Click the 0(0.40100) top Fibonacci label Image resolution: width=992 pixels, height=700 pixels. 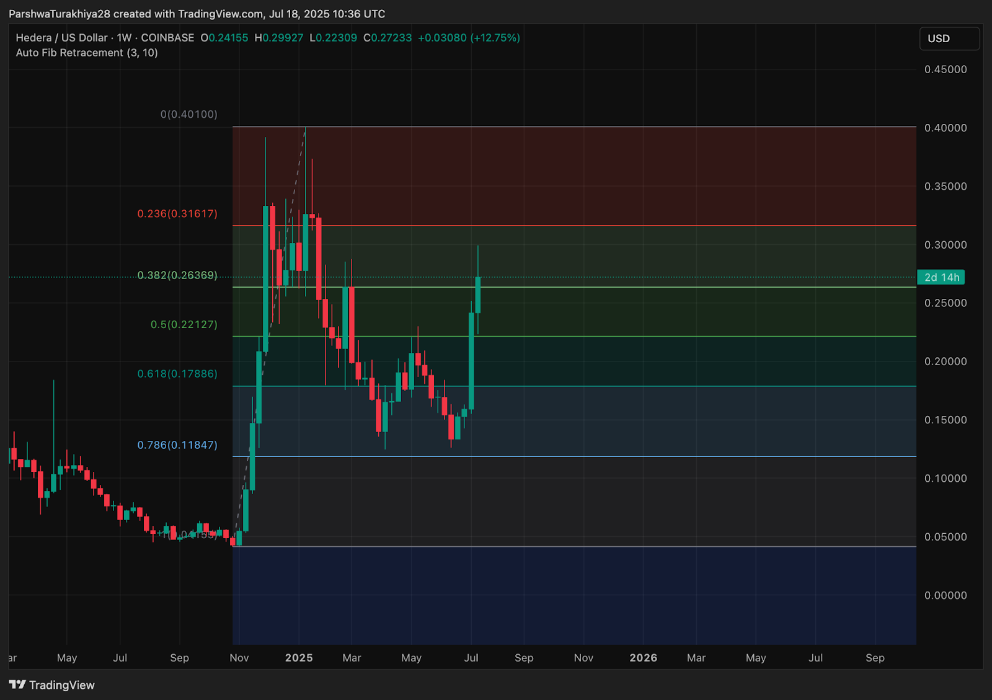click(x=189, y=114)
